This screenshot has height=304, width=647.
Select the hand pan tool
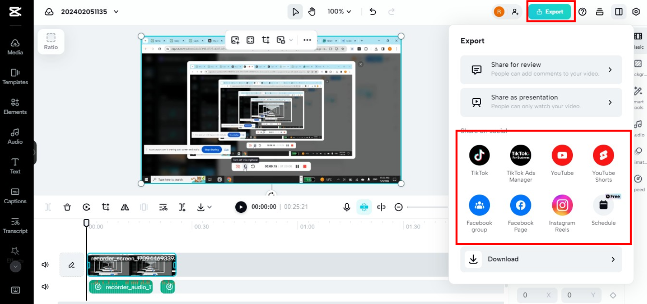[x=312, y=12]
